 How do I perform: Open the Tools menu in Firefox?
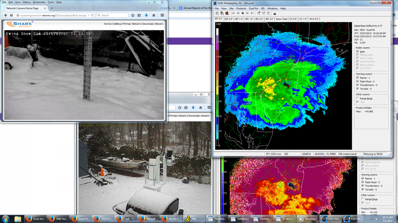click(x=51, y=2)
